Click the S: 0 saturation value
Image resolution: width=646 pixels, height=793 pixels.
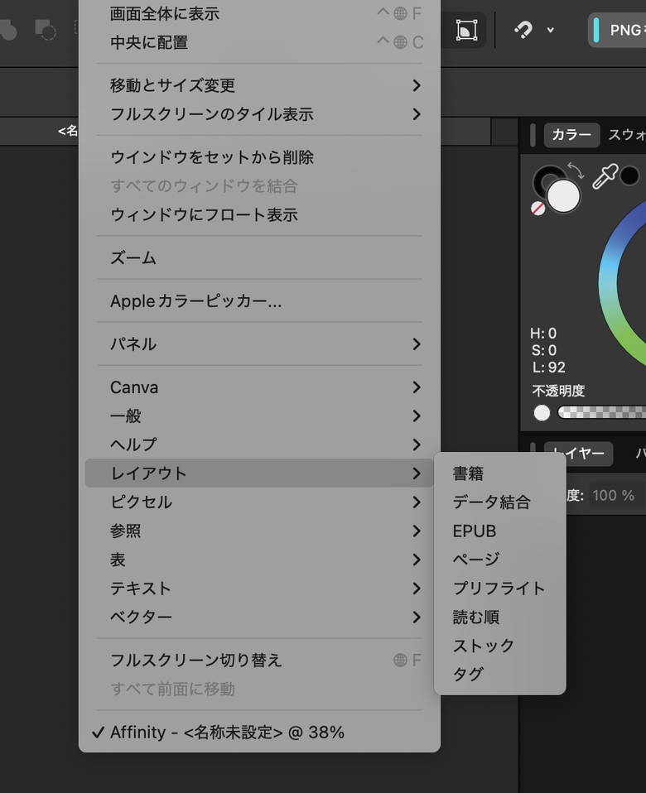544,350
